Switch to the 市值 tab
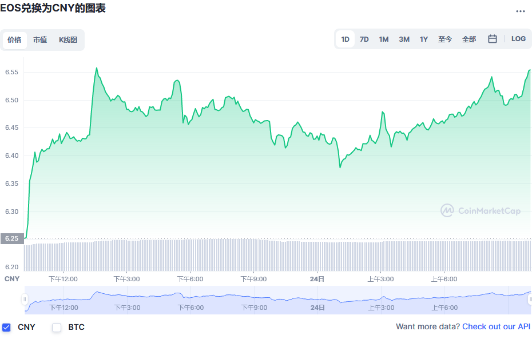Image resolution: width=532 pixels, height=343 pixels. point(40,40)
